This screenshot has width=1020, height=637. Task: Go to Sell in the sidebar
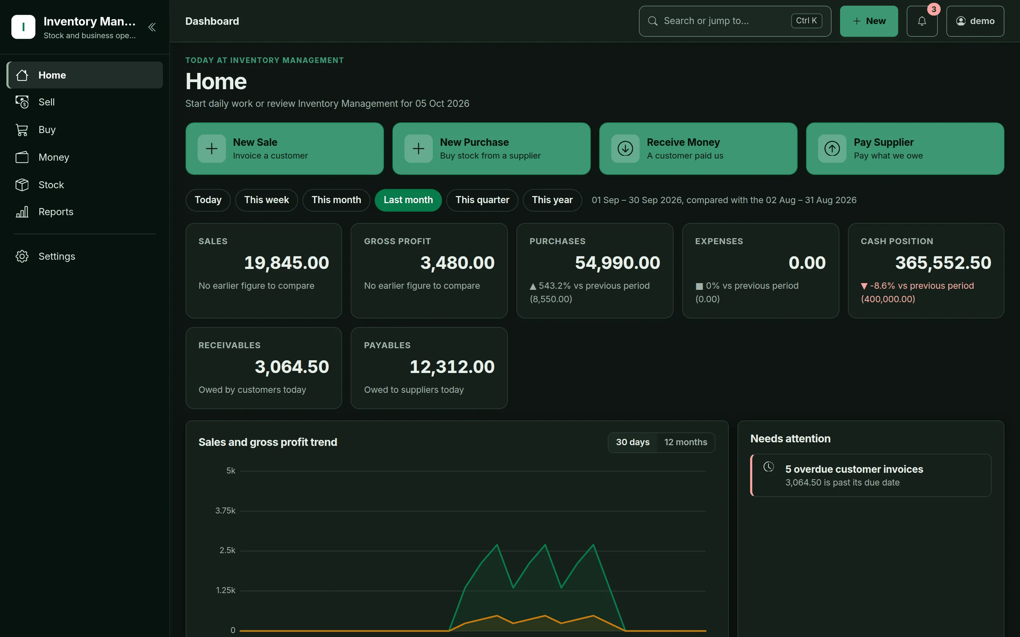85,102
